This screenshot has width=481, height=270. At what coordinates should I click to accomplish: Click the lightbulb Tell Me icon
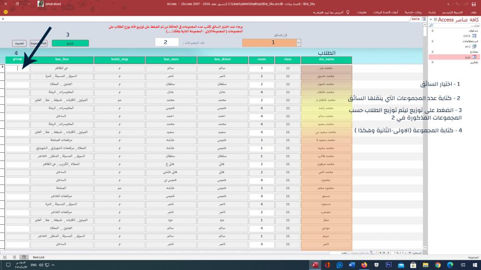coord(348,12)
